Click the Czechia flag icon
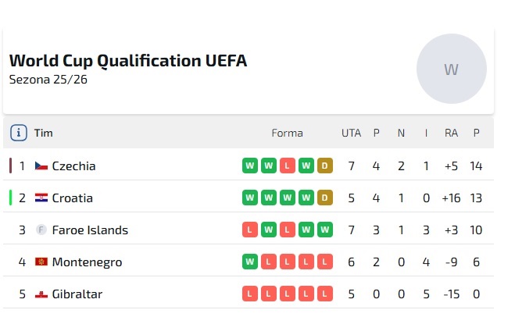The width and height of the screenshot is (515, 317). (x=41, y=166)
